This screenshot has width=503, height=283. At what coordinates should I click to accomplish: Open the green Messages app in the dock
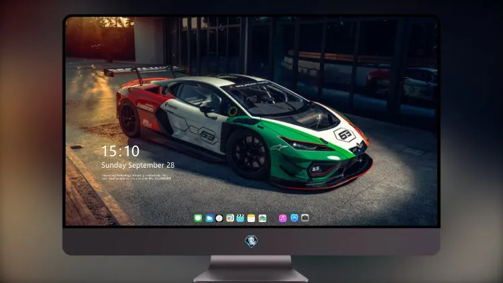[x=198, y=218]
